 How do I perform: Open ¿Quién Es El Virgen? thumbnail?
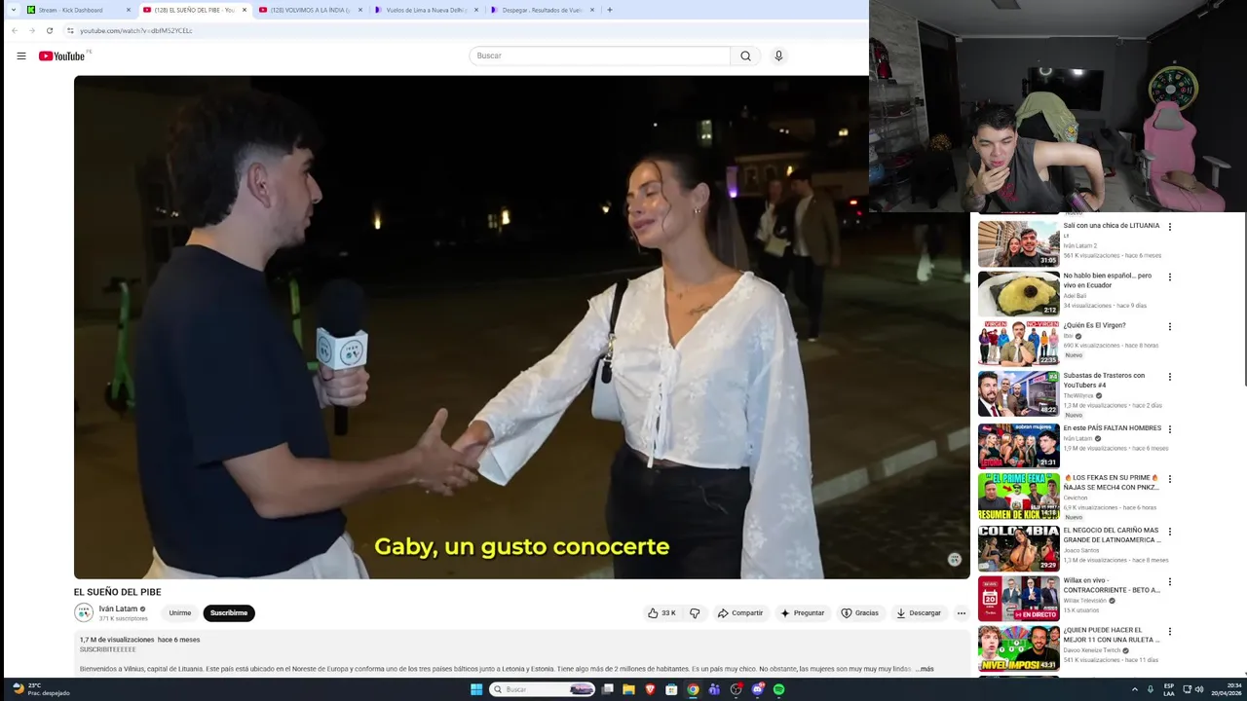[1019, 344]
